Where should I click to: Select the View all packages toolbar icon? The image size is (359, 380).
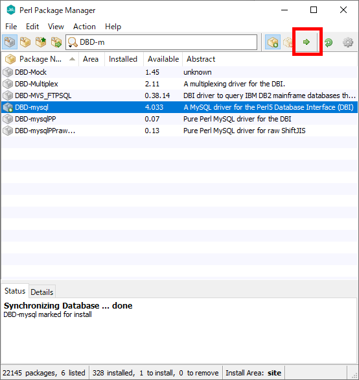10,42
